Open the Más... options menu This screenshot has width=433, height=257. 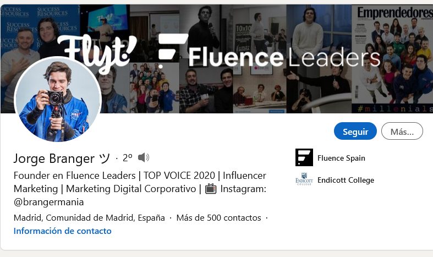(402, 132)
